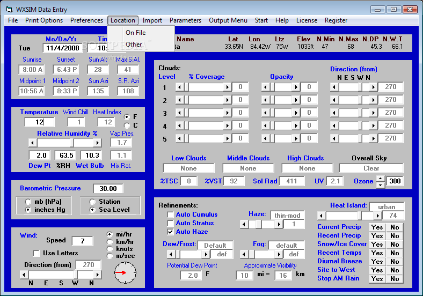Select m/sec wind speed unit
The image size is (423, 296).
110,256
